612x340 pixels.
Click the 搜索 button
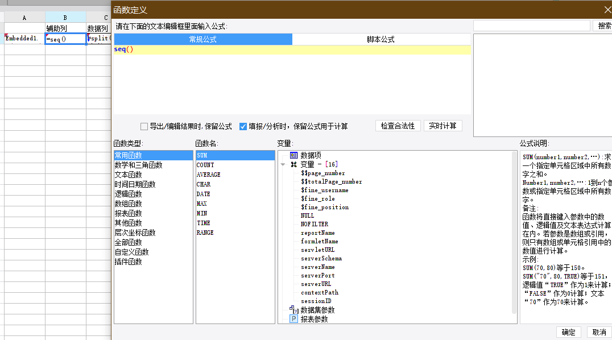pyautogui.click(x=604, y=26)
